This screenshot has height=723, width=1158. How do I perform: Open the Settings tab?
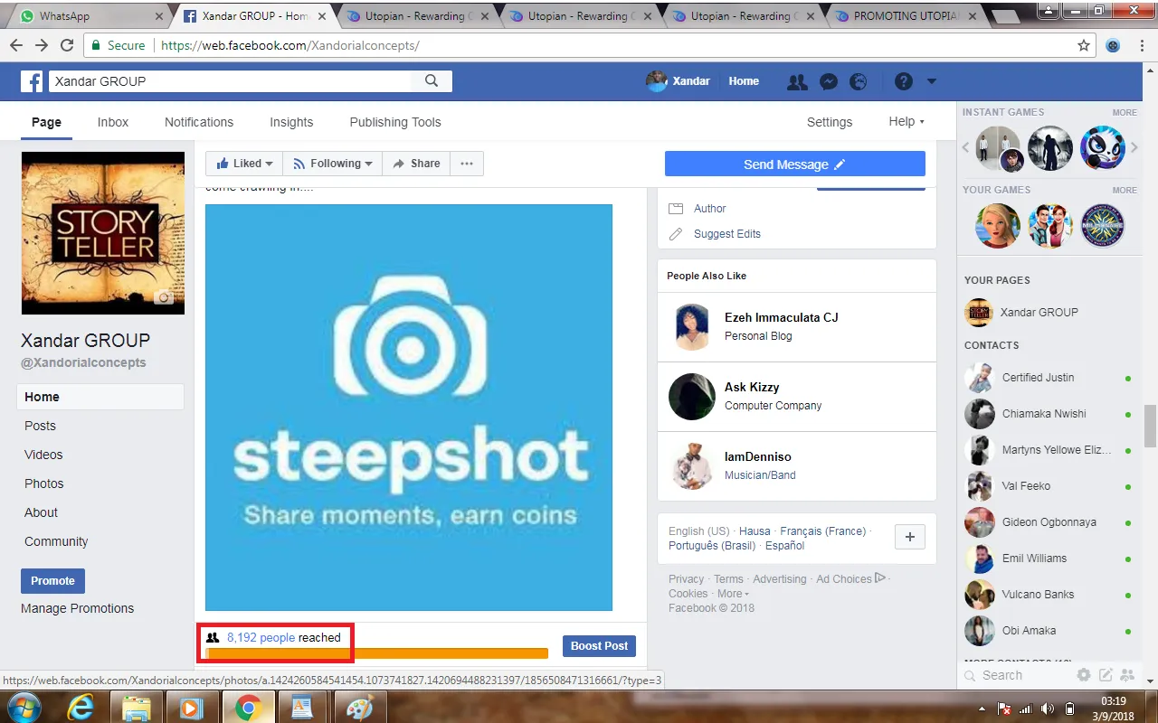tap(830, 122)
